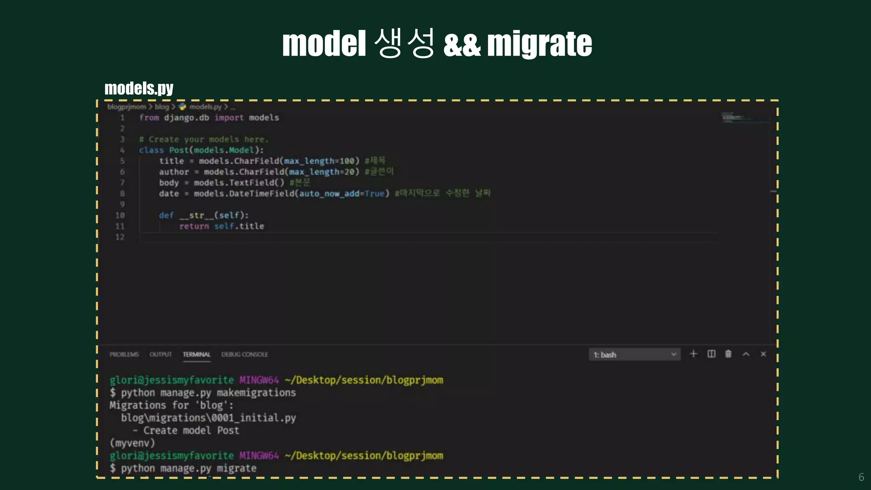871x490 pixels.
Task: Open the '1: bash' terminal dropdown
Action: tap(635, 354)
